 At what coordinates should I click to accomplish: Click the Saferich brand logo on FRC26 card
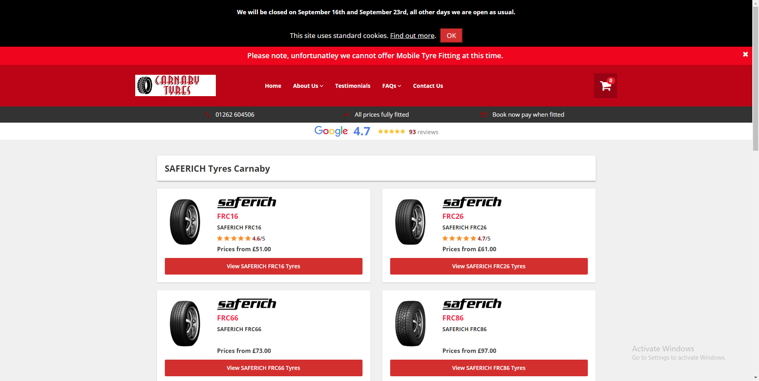(472, 202)
